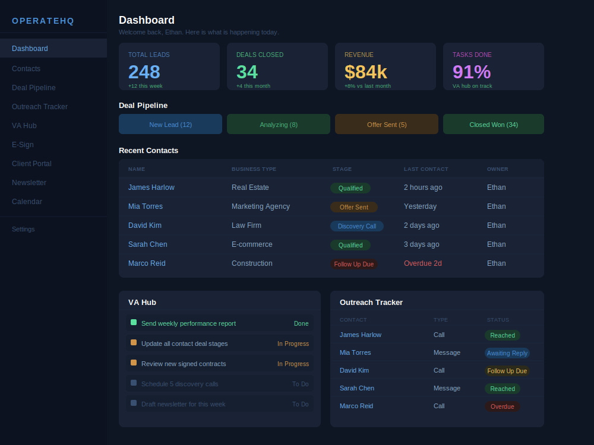
Task: Toggle the Send weekly performance report checkbox
Action: [133, 322]
